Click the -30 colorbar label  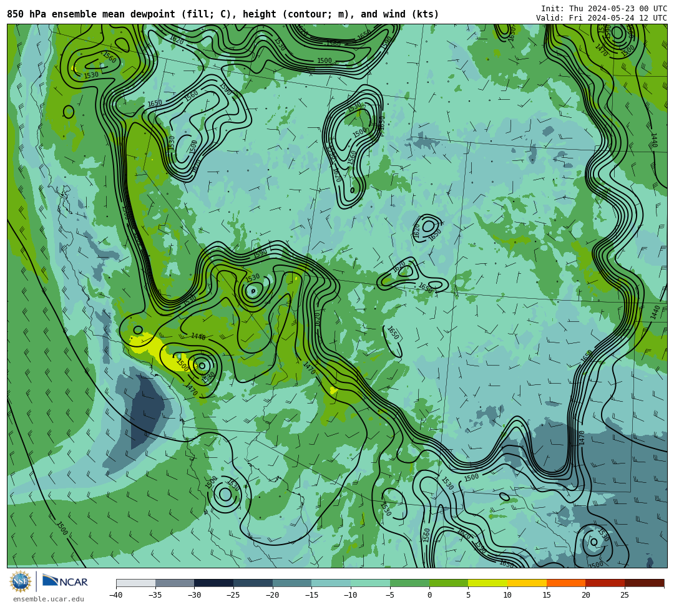coord(194,595)
